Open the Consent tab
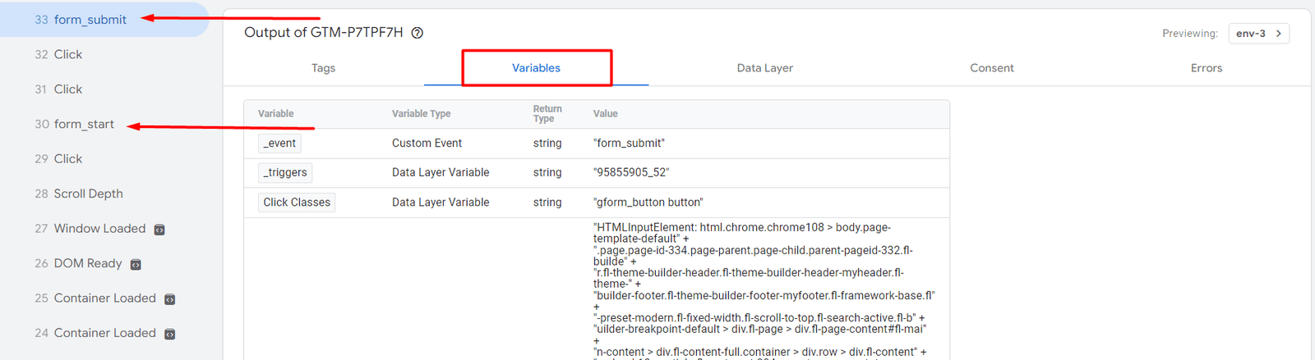Viewport: 1315px width, 360px height. point(991,68)
